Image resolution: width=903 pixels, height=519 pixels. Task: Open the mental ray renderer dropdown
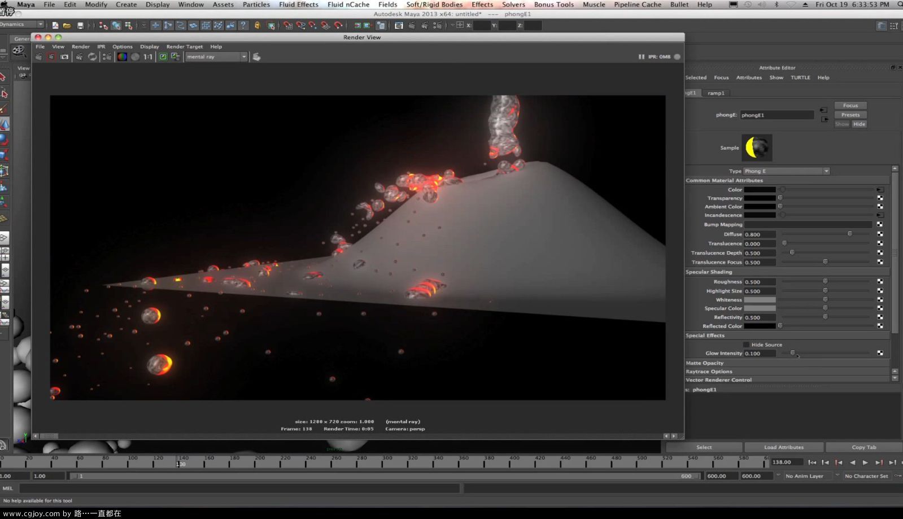point(217,56)
